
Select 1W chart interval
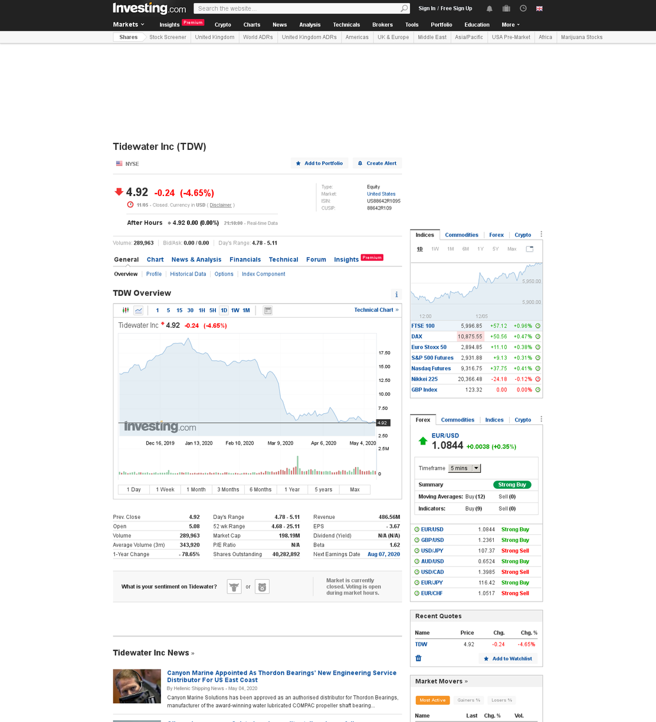pos(235,311)
